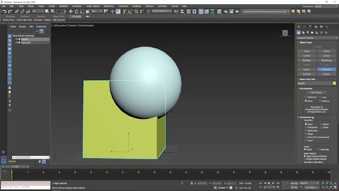
Task: Collapse the Parameters rollout
Action: [x=305, y=117]
